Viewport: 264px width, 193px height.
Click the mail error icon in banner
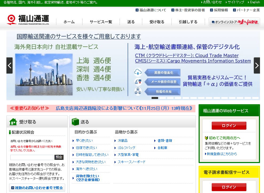click(x=138, y=82)
